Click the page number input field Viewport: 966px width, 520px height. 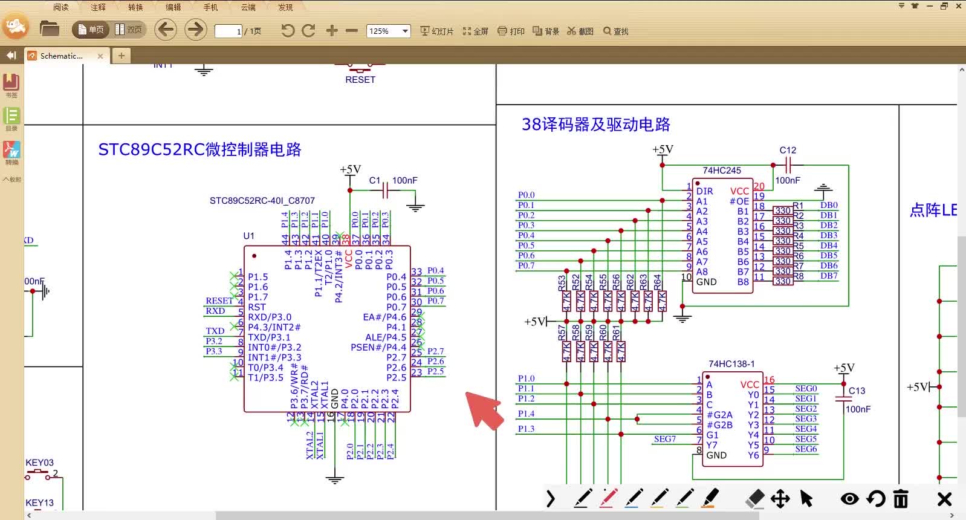[229, 31]
